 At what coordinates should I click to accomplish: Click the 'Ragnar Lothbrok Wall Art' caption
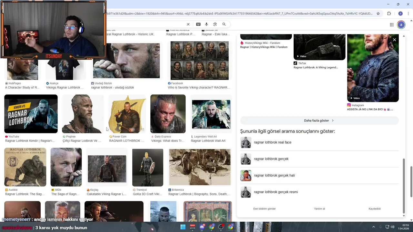tap(208, 141)
